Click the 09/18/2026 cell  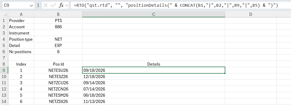coord(154,70)
